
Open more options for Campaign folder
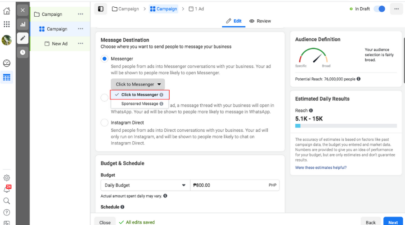point(81,14)
